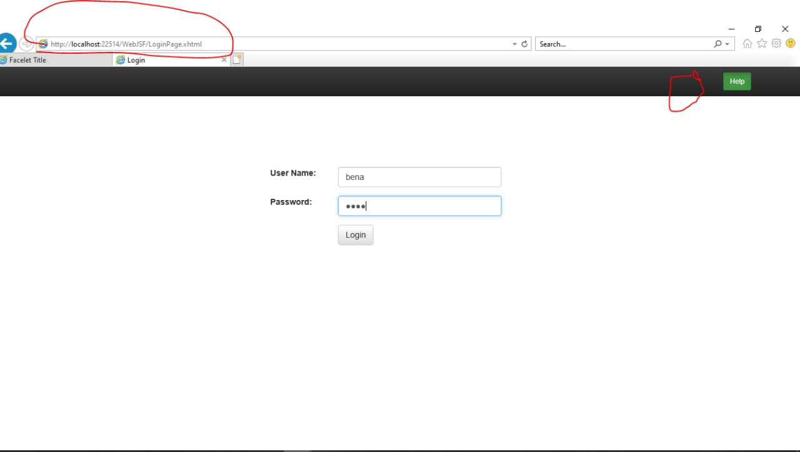Click inside the User Name field
Image resolution: width=800 pixels, height=452 pixels.
point(419,177)
